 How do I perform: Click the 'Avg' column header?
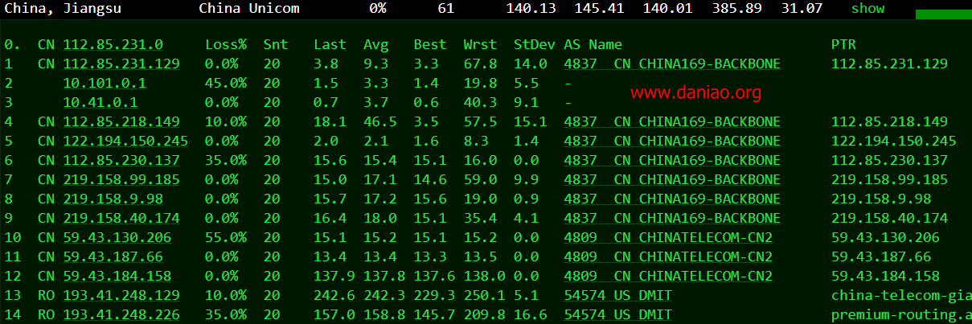click(375, 44)
